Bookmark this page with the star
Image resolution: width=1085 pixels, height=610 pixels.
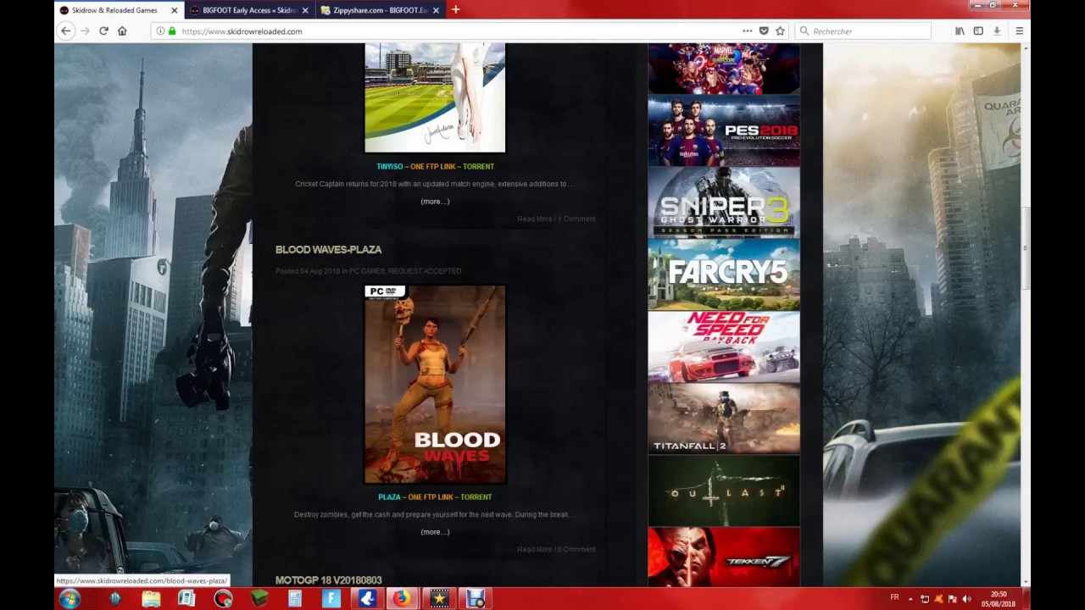(780, 31)
